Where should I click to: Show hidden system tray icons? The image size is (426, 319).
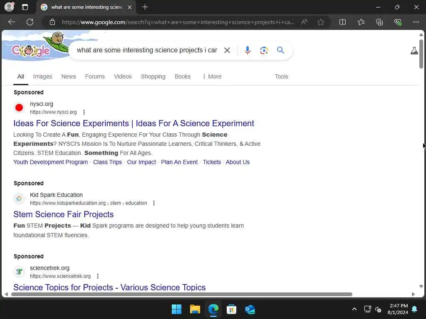click(354, 309)
